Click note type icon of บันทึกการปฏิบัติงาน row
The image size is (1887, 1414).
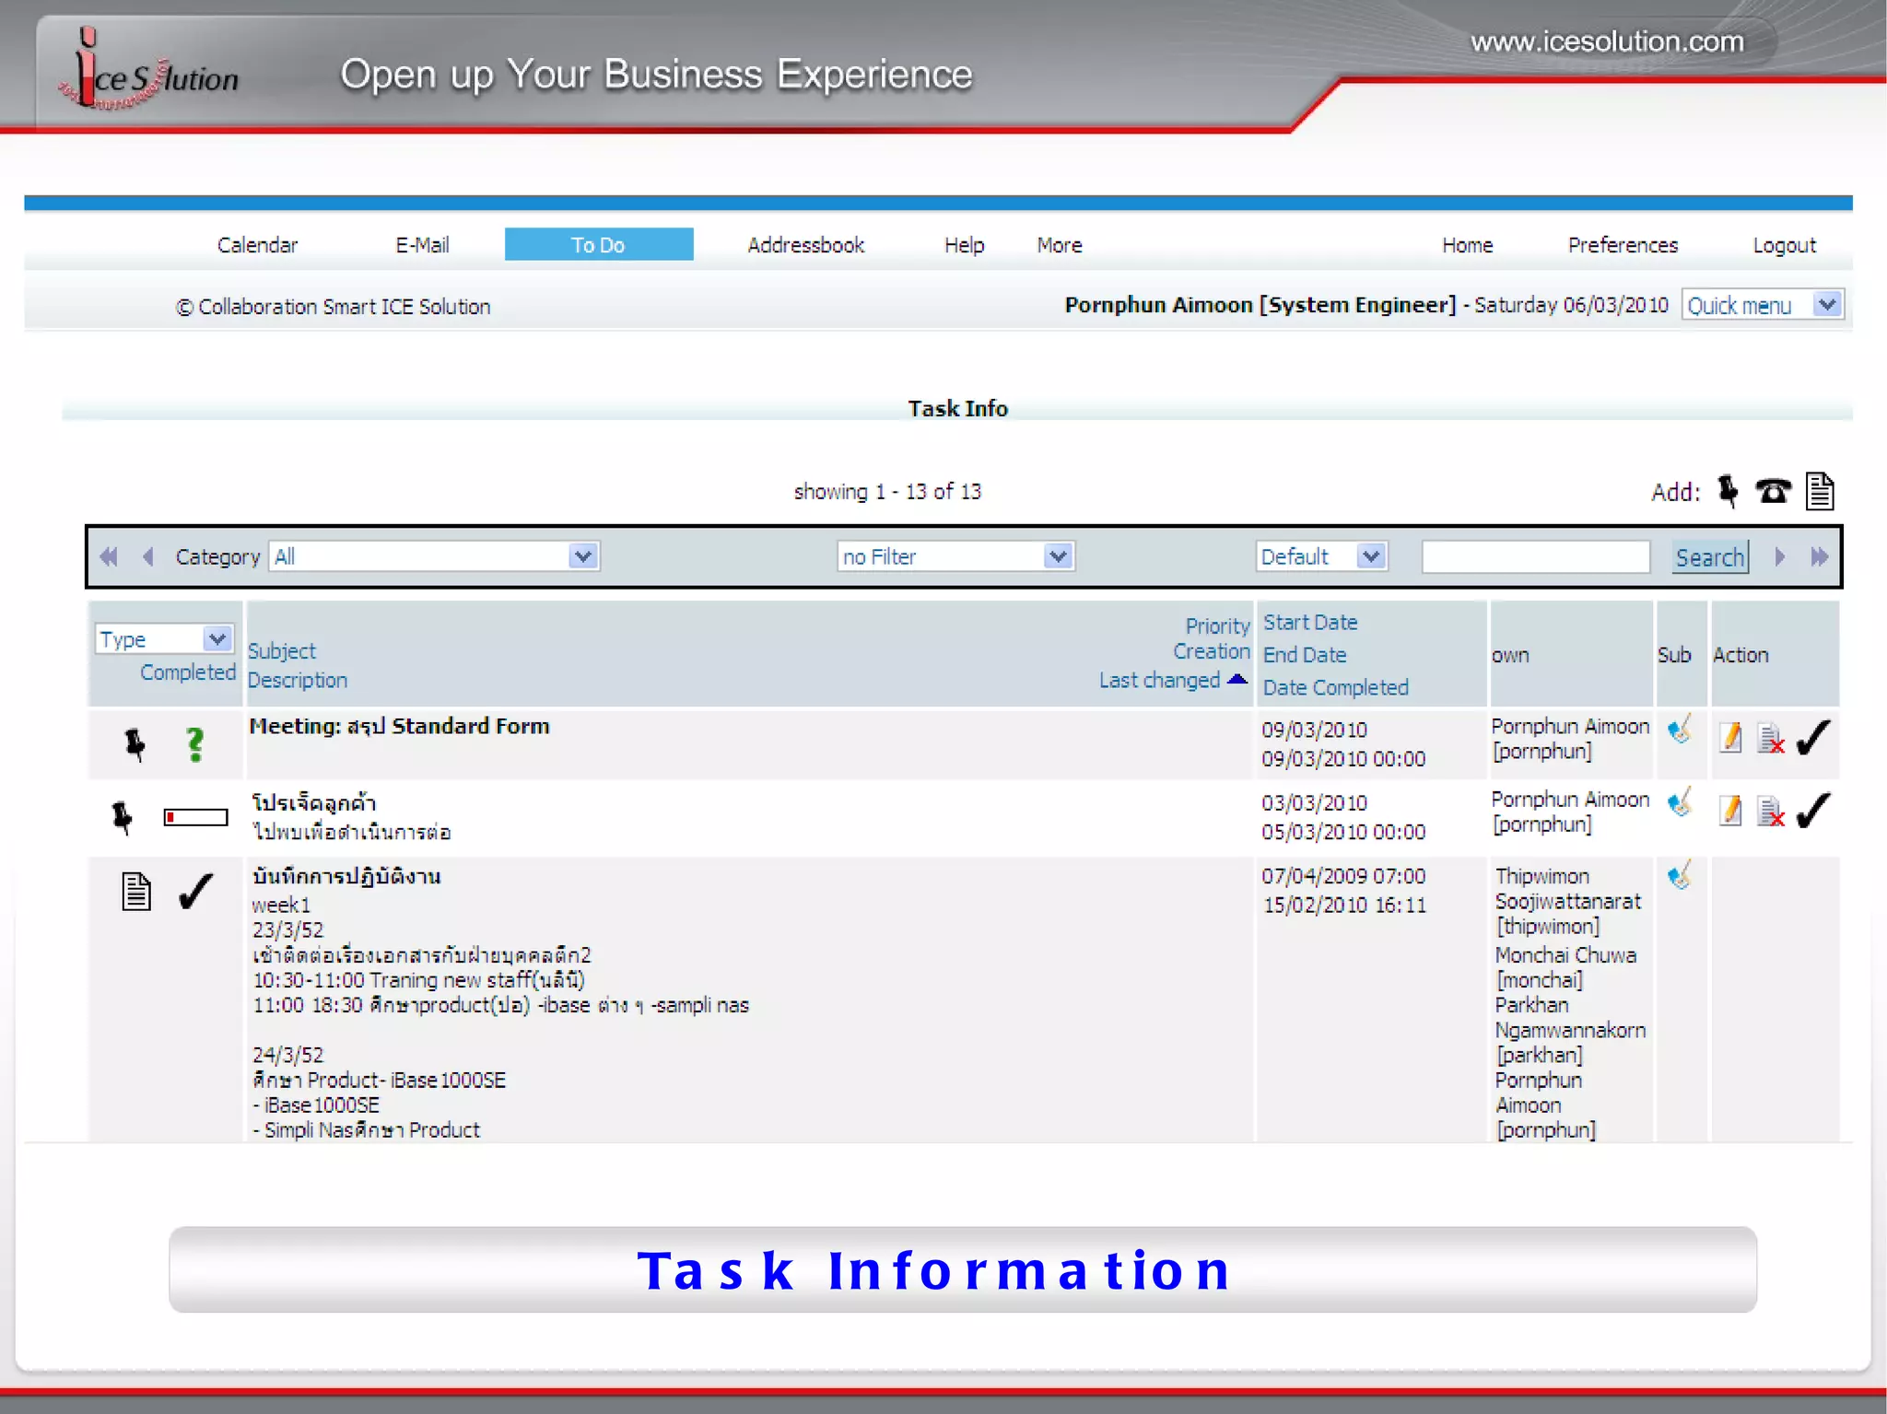pyautogui.click(x=136, y=892)
